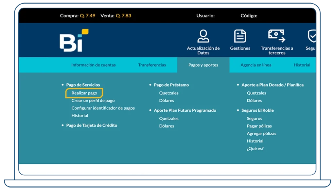
Task: Open the Transferencias tab
Action: 152,65
